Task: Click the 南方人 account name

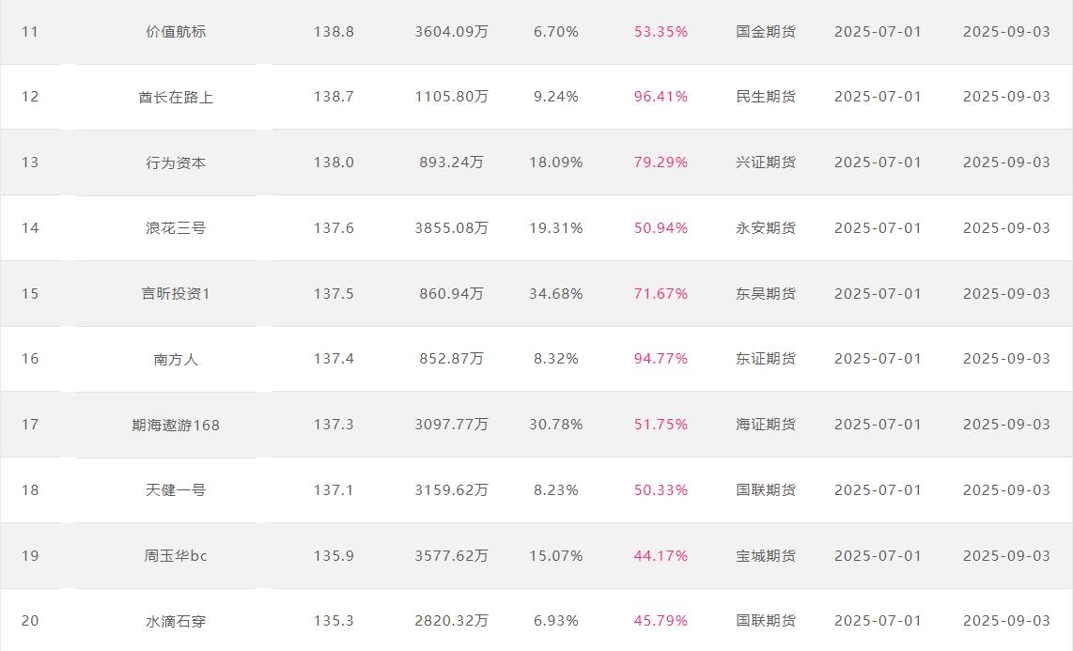Action: 175,359
